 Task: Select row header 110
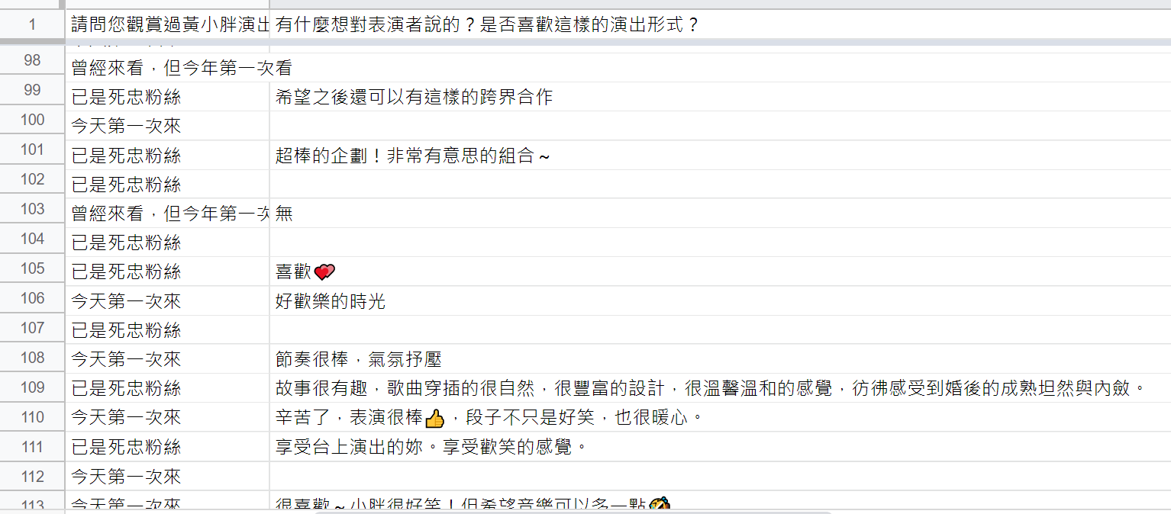(32, 417)
